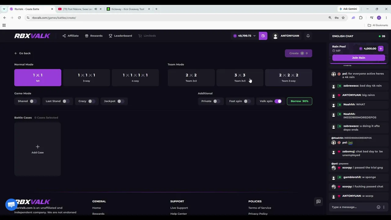
Task: Click the ANTONYUAN account name
Action: tap(290, 36)
